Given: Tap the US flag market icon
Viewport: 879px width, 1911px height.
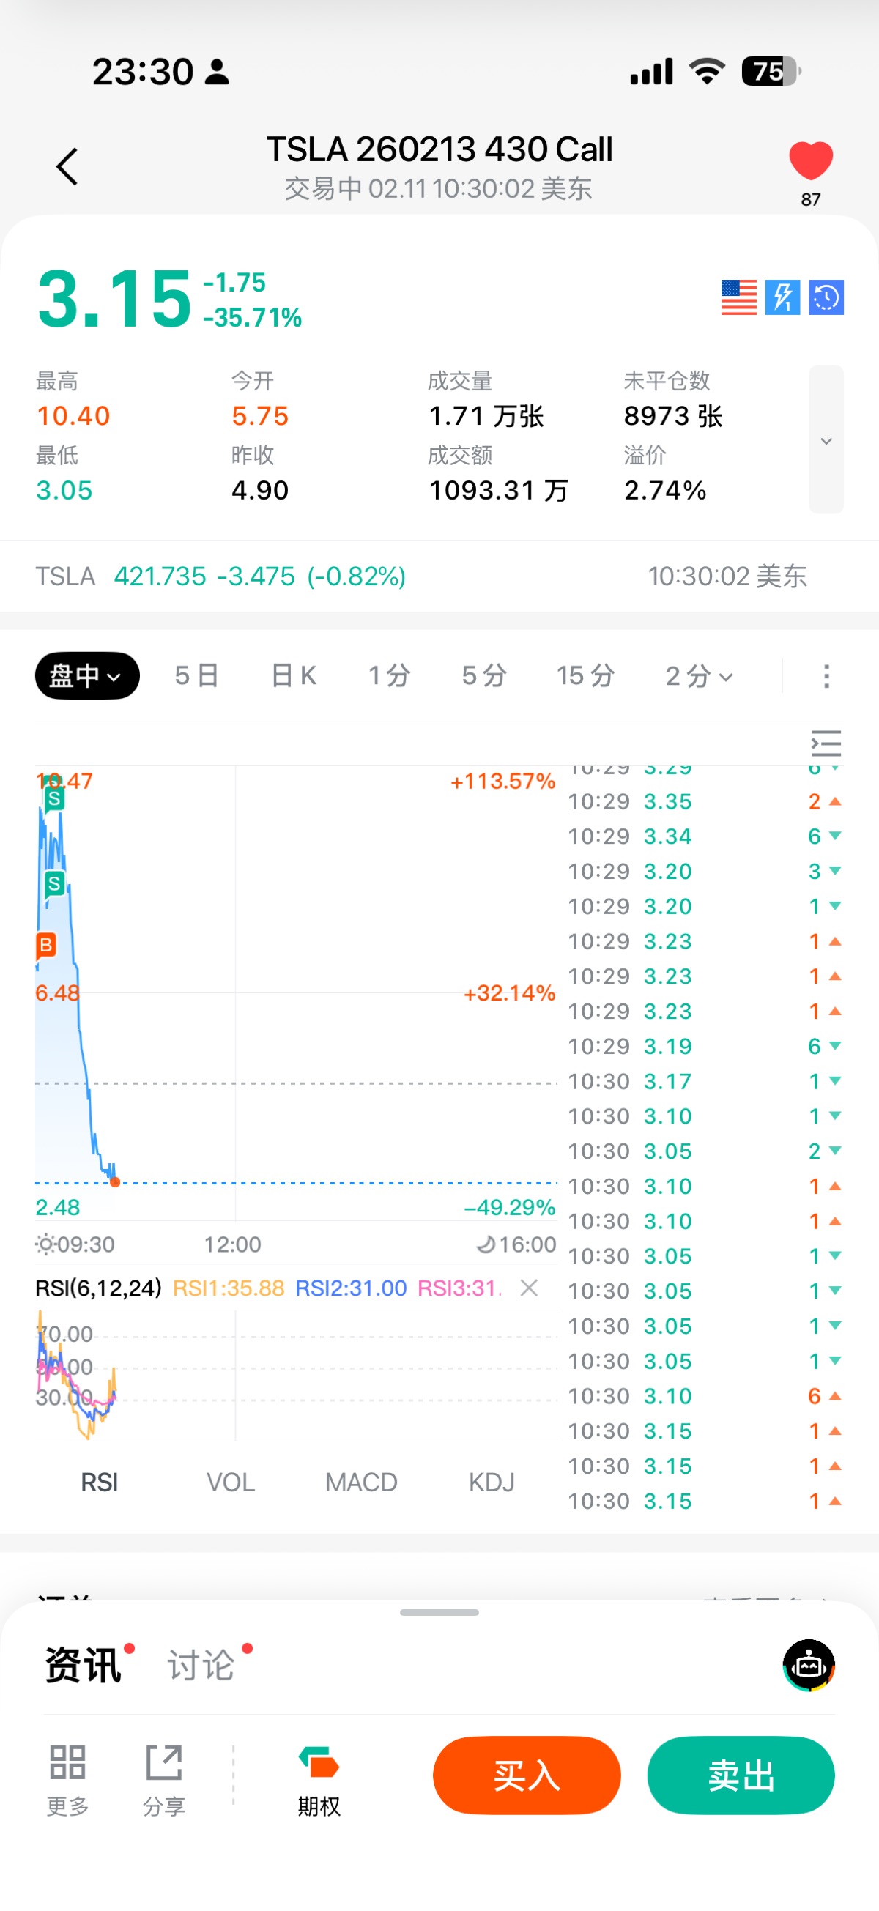Looking at the screenshot, I should coord(739,297).
